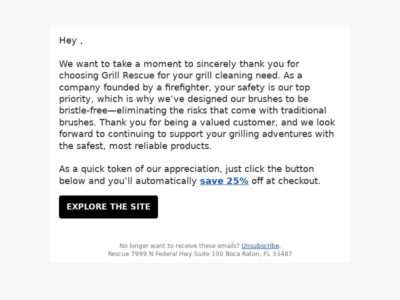
Task: Click the "bristle-free" text in the message
Action: point(83,110)
